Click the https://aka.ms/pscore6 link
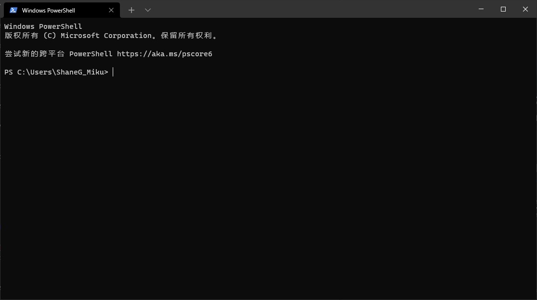Image resolution: width=537 pixels, height=300 pixels. tap(164, 54)
